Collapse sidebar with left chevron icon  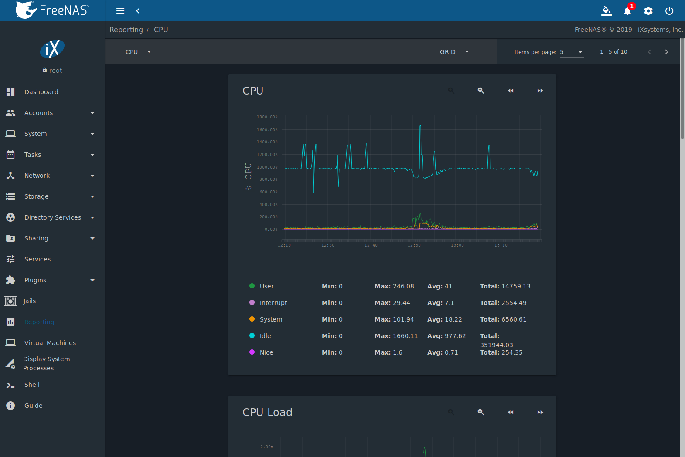pos(138,11)
